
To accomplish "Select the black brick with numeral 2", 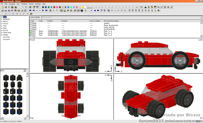I will click(x=13, y=98).
